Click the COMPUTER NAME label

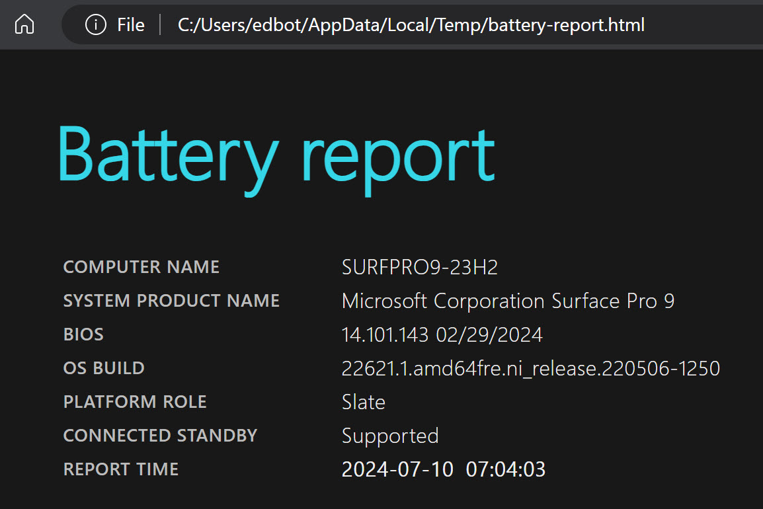coord(141,267)
